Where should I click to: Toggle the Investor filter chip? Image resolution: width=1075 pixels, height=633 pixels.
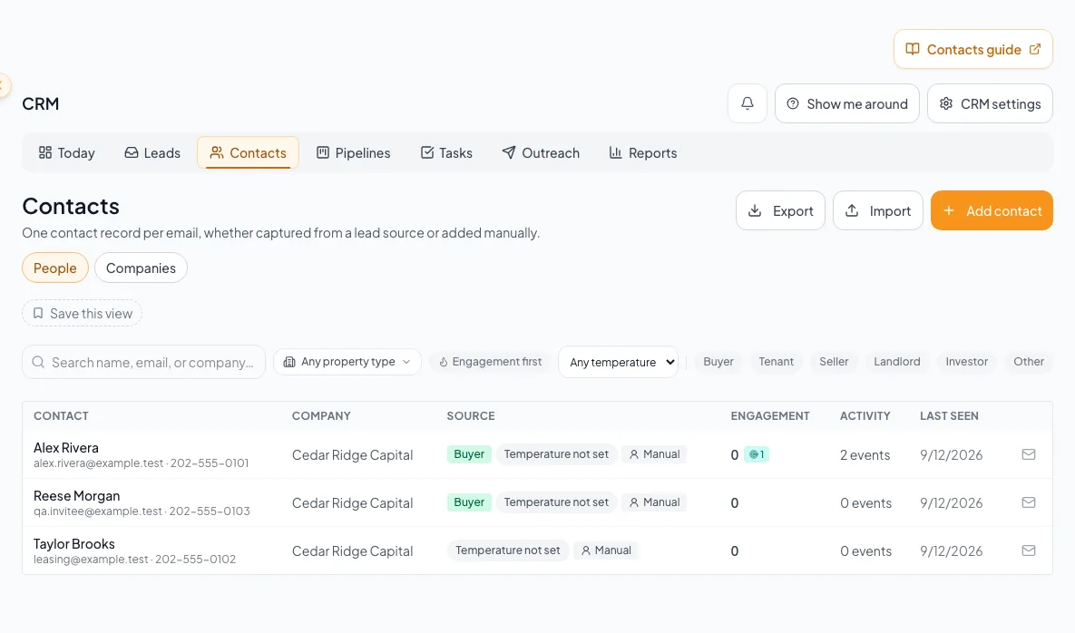point(967,362)
